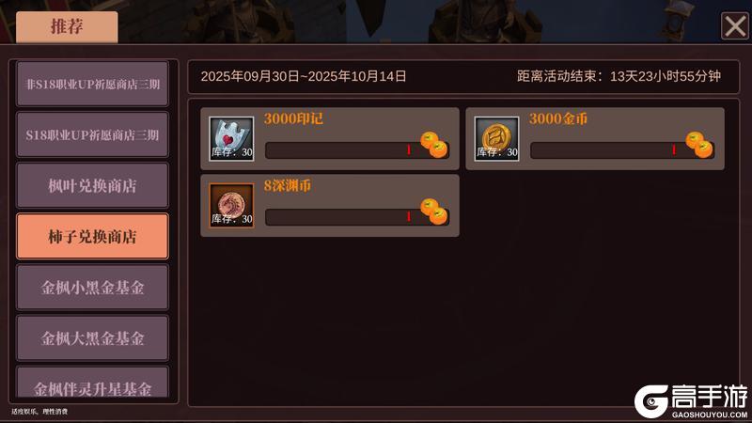The height and width of the screenshot is (423, 752).
Task: Click the 8深渊币 abyss coin icon
Action: [231, 205]
